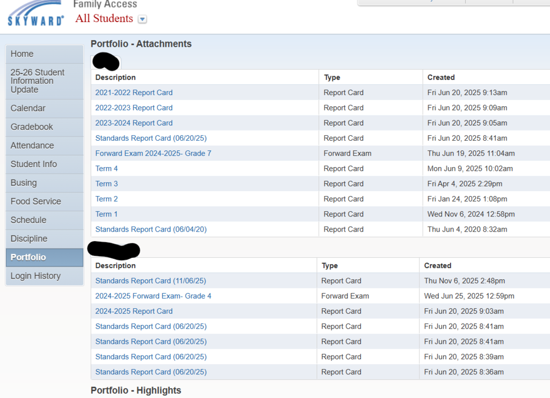550x398 pixels.
Task: Open Forward Exam 2024-2025- Grade 7
Action: pos(153,153)
